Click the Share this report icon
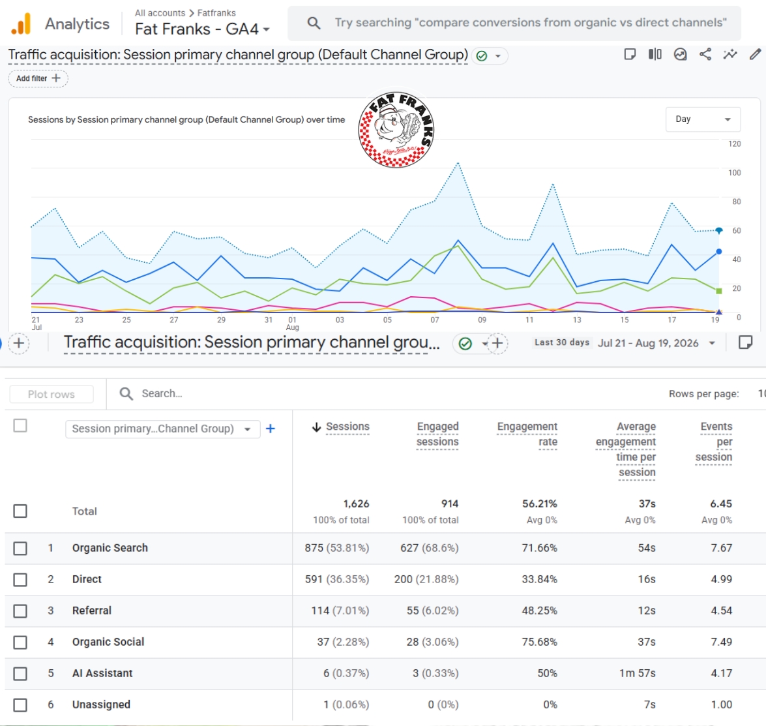766x726 pixels. (705, 54)
